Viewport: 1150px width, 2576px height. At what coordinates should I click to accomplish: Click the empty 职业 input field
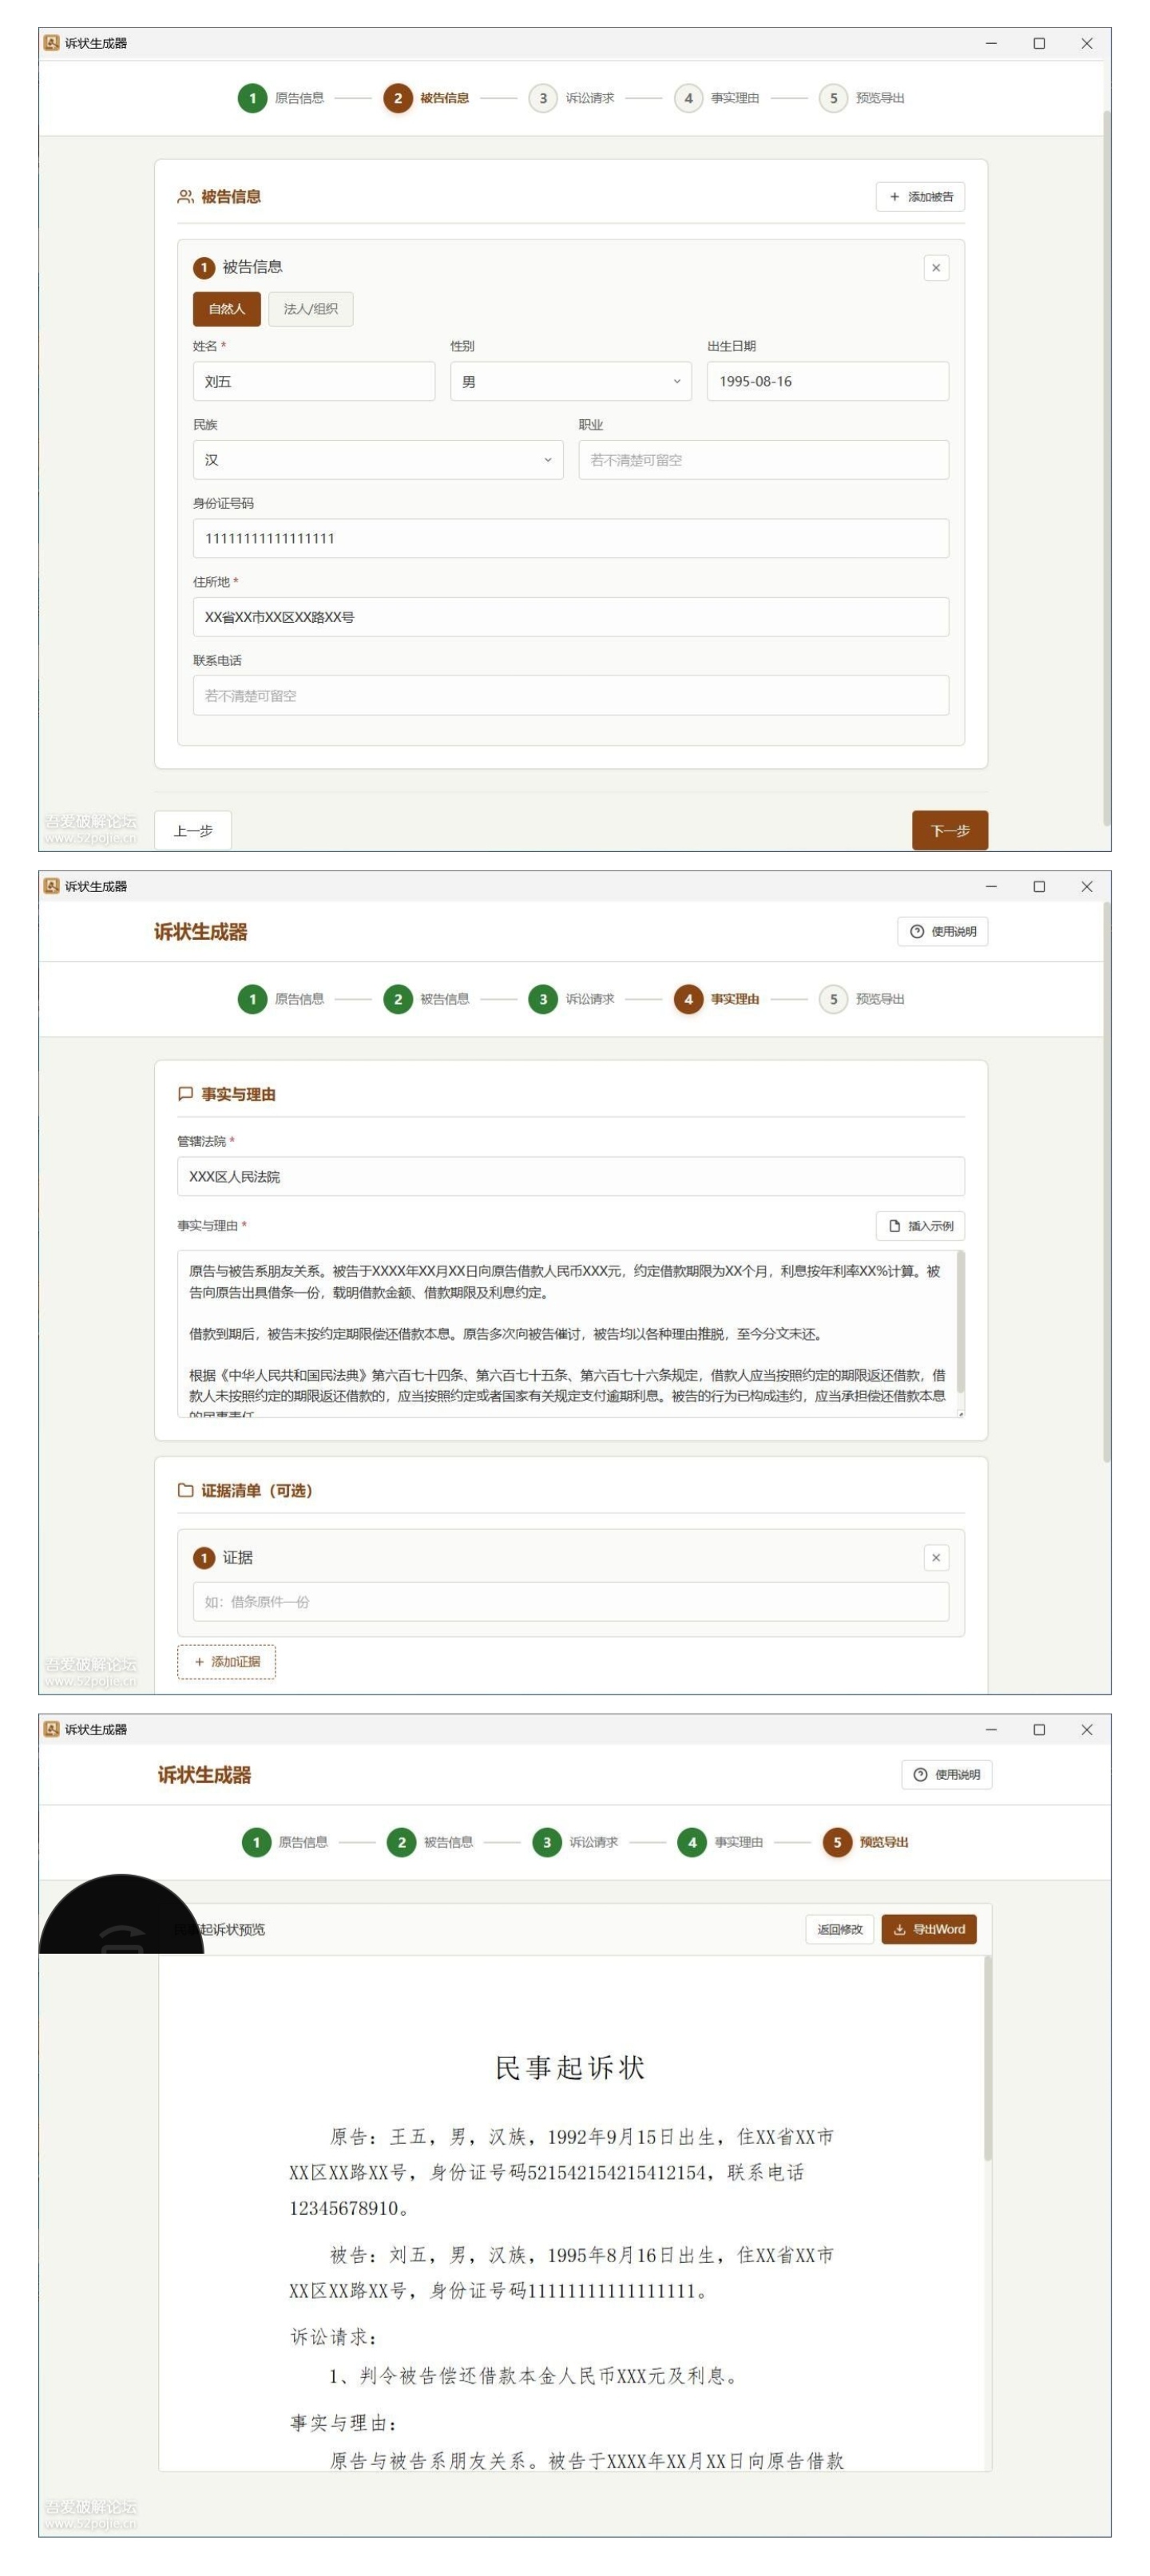(763, 460)
